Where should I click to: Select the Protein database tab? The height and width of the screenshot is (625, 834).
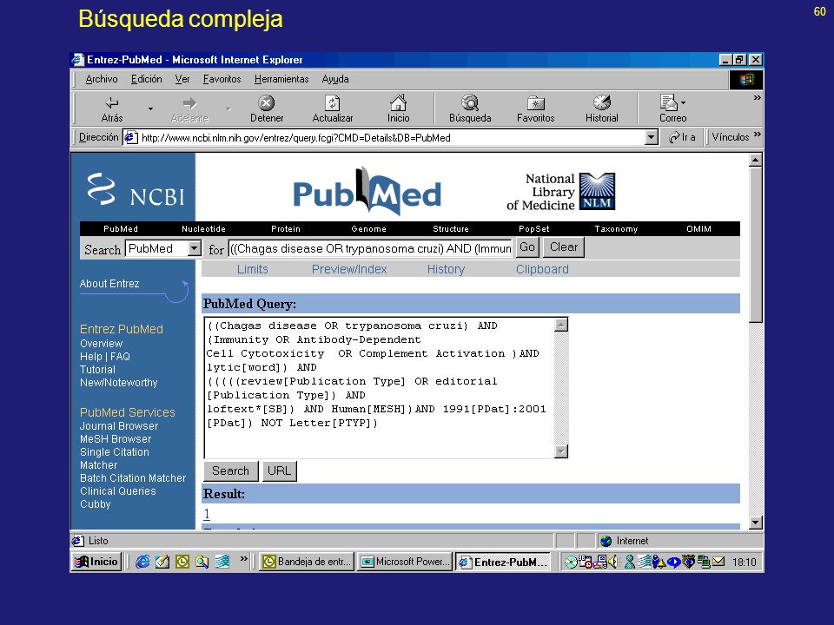286,228
